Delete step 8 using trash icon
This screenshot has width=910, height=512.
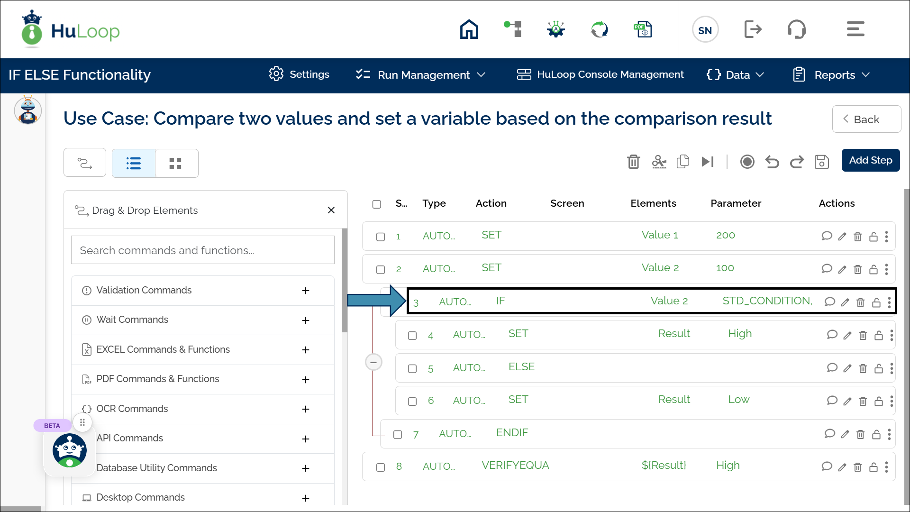(857, 467)
